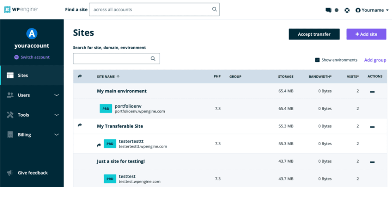Open the chat messages icon
This screenshot has width=392, height=198.
click(328, 10)
